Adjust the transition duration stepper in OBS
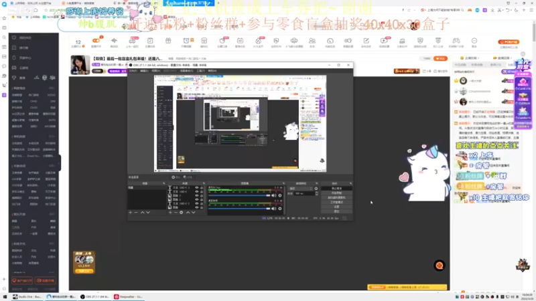 tap(316, 193)
